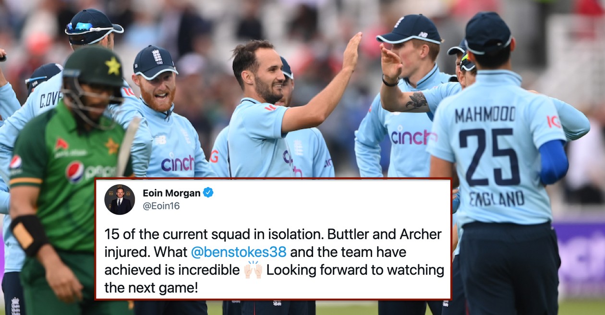Open the @benstokes38 mention link
This screenshot has width=605, height=315.
(x=239, y=252)
